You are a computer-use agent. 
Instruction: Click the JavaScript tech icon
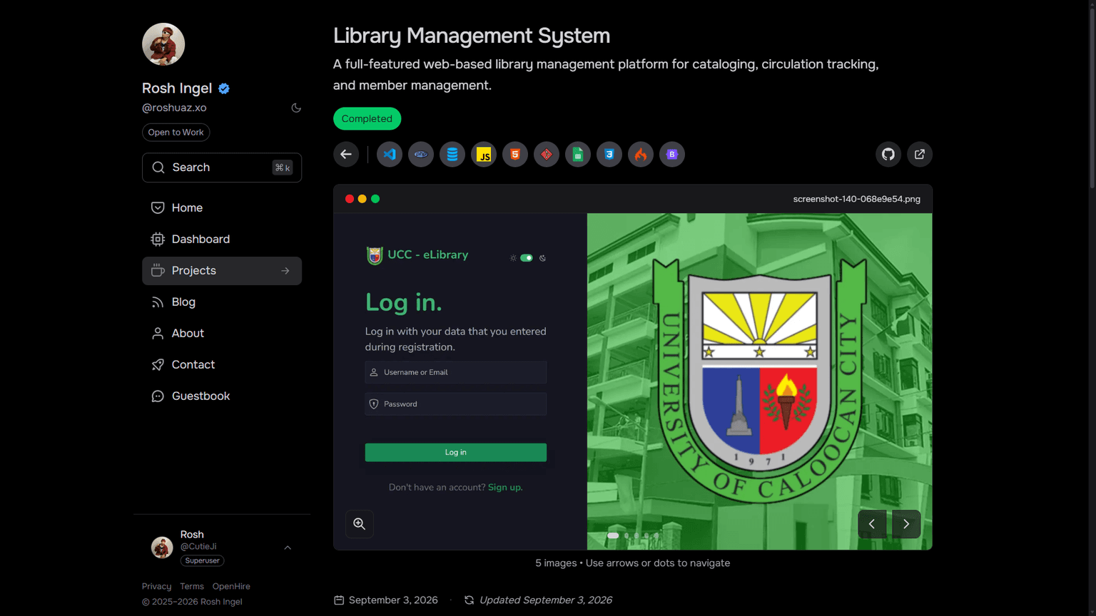coord(484,154)
